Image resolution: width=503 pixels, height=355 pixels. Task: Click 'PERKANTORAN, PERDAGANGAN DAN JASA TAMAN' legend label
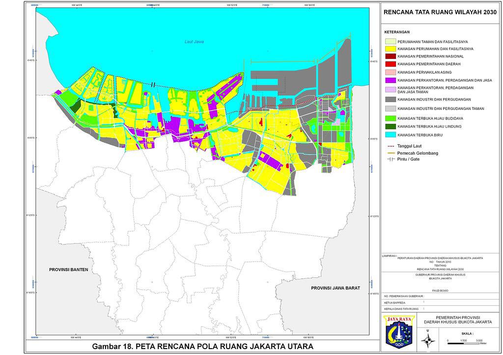435,89
